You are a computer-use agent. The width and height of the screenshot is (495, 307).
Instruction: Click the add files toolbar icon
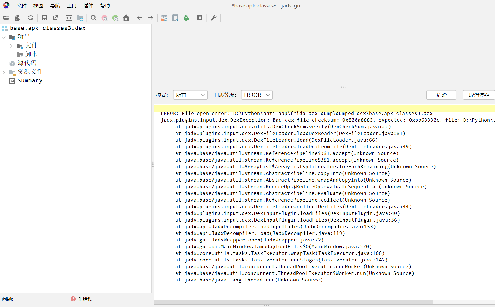pyautogui.click(x=17, y=18)
